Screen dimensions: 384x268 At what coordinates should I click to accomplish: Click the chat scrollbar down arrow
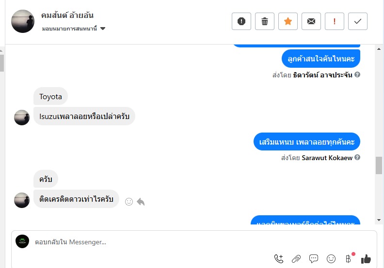click(379, 220)
